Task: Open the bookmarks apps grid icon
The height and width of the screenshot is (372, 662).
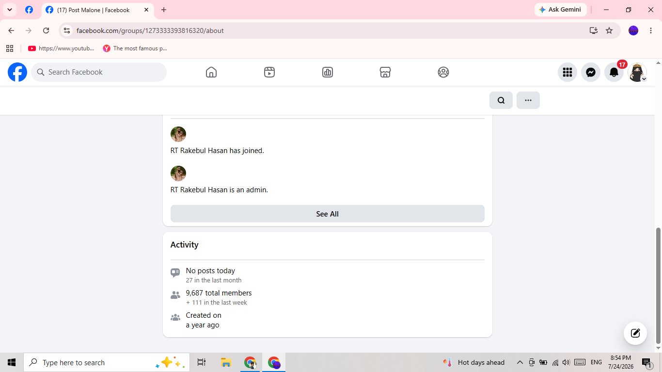Action: click(x=10, y=48)
